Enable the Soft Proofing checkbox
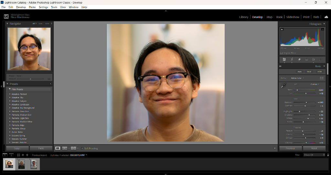The width and height of the screenshot is (331, 175). pyautogui.click(x=82, y=149)
